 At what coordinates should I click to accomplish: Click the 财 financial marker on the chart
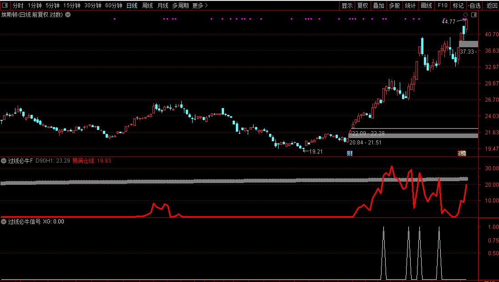(350, 153)
